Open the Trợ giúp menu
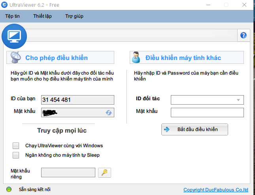255x195 pixels. point(74,16)
